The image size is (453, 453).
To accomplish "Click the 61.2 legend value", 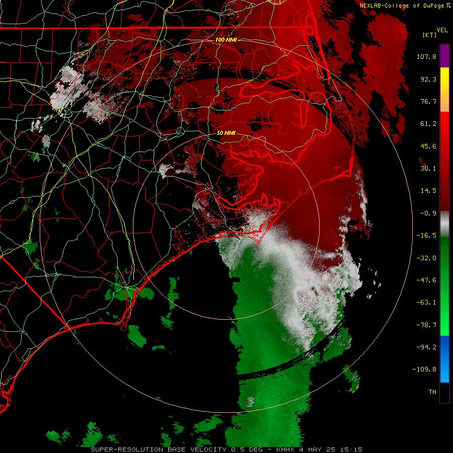I will 428,124.
